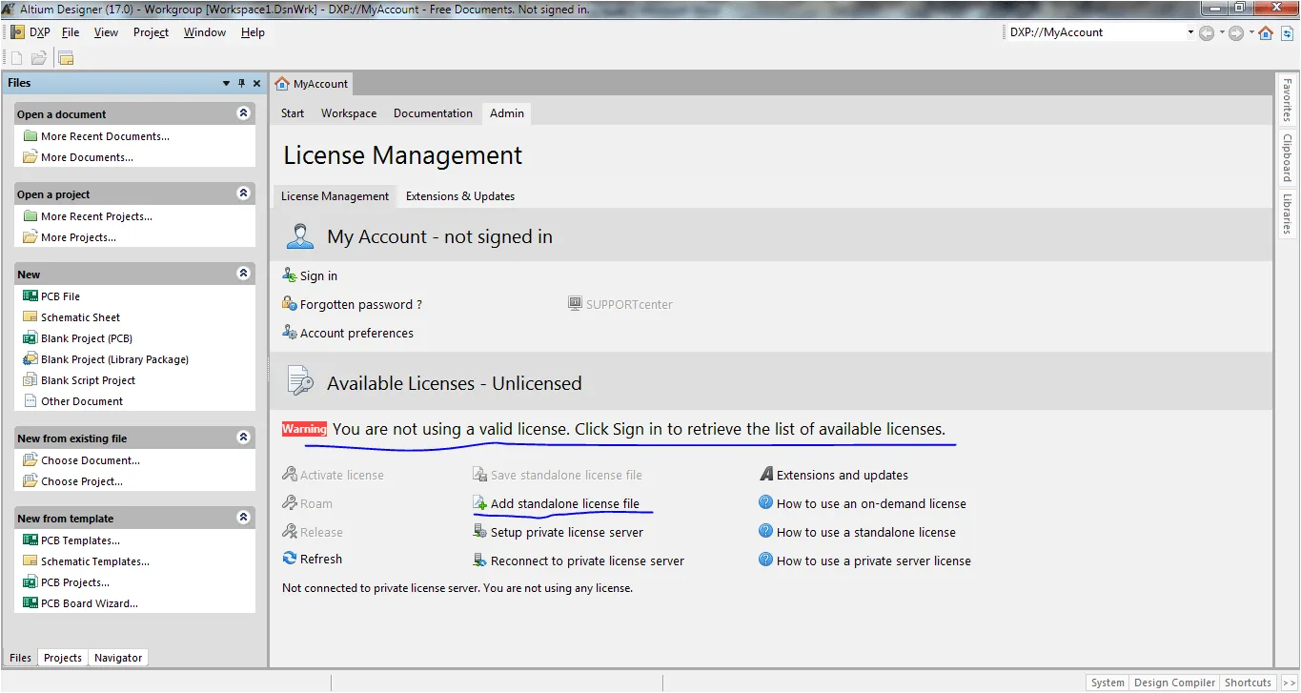Image resolution: width=1301 pixels, height=693 pixels.
Task: Click help icon for private server license
Action: [765, 560]
